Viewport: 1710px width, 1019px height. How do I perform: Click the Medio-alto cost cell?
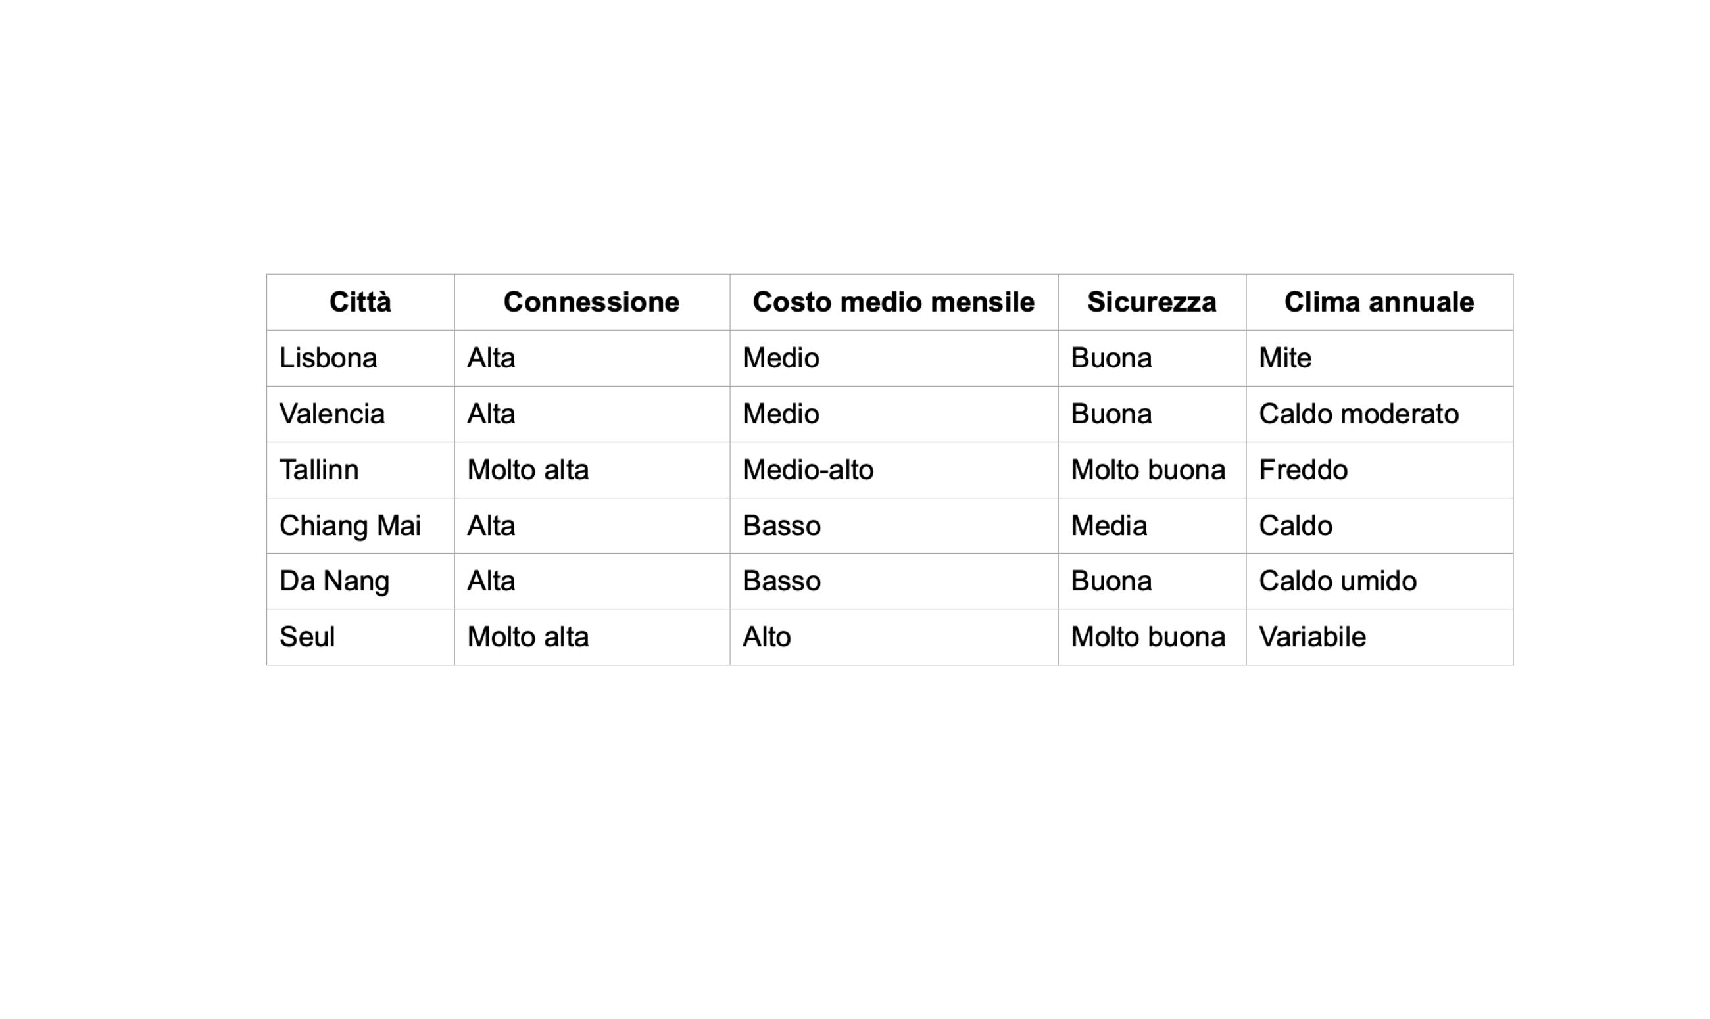pyautogui.click(x=808, y=469)
